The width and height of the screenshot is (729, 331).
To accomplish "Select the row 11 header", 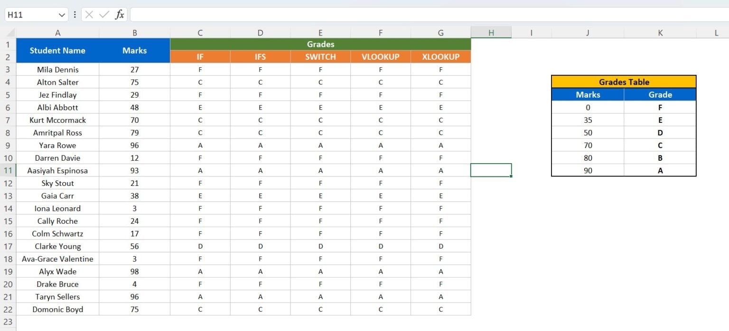I will click(8, 170).
